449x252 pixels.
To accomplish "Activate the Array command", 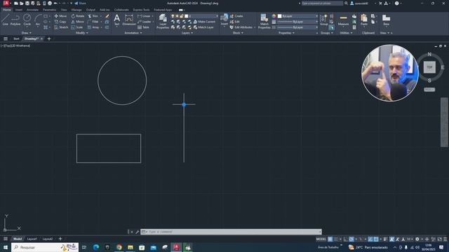I will (93, 27).
